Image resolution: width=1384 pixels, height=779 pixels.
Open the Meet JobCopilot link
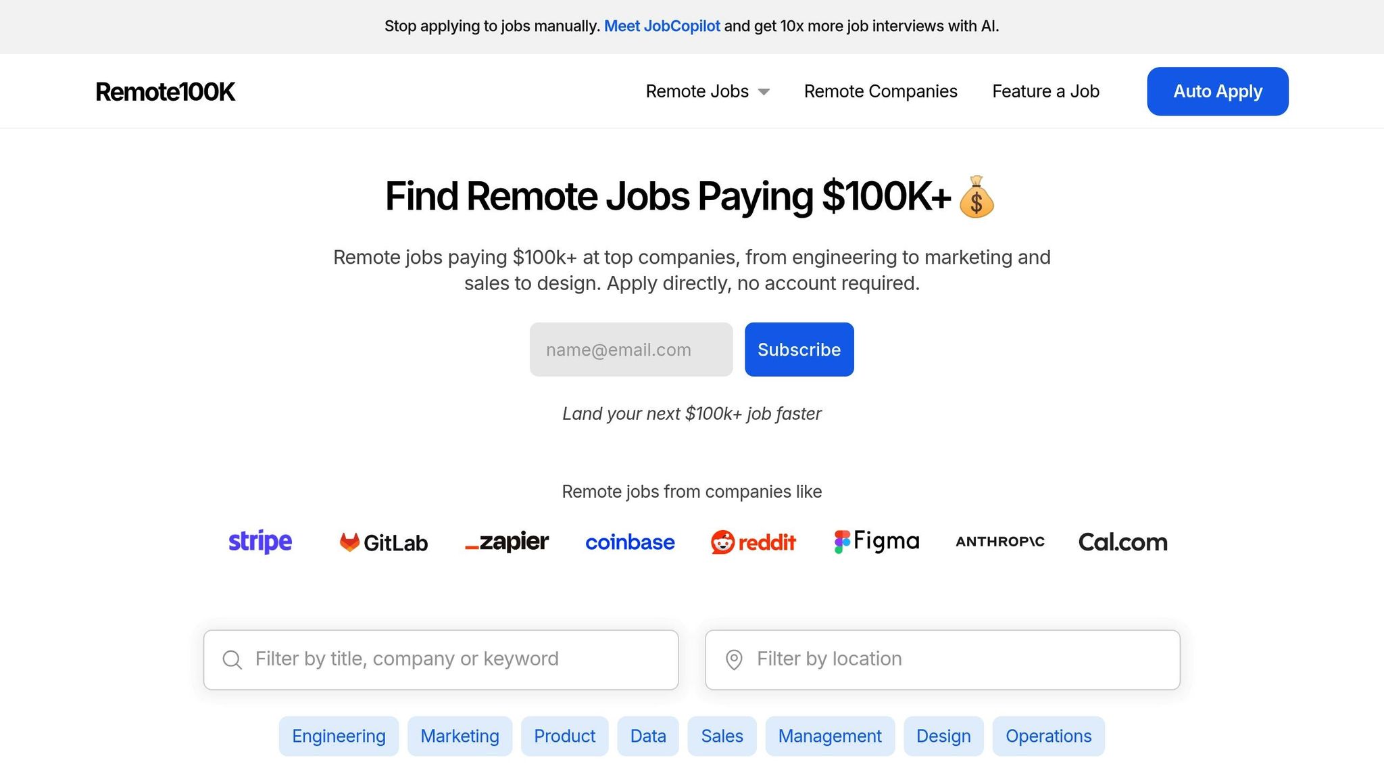point(662,26)
